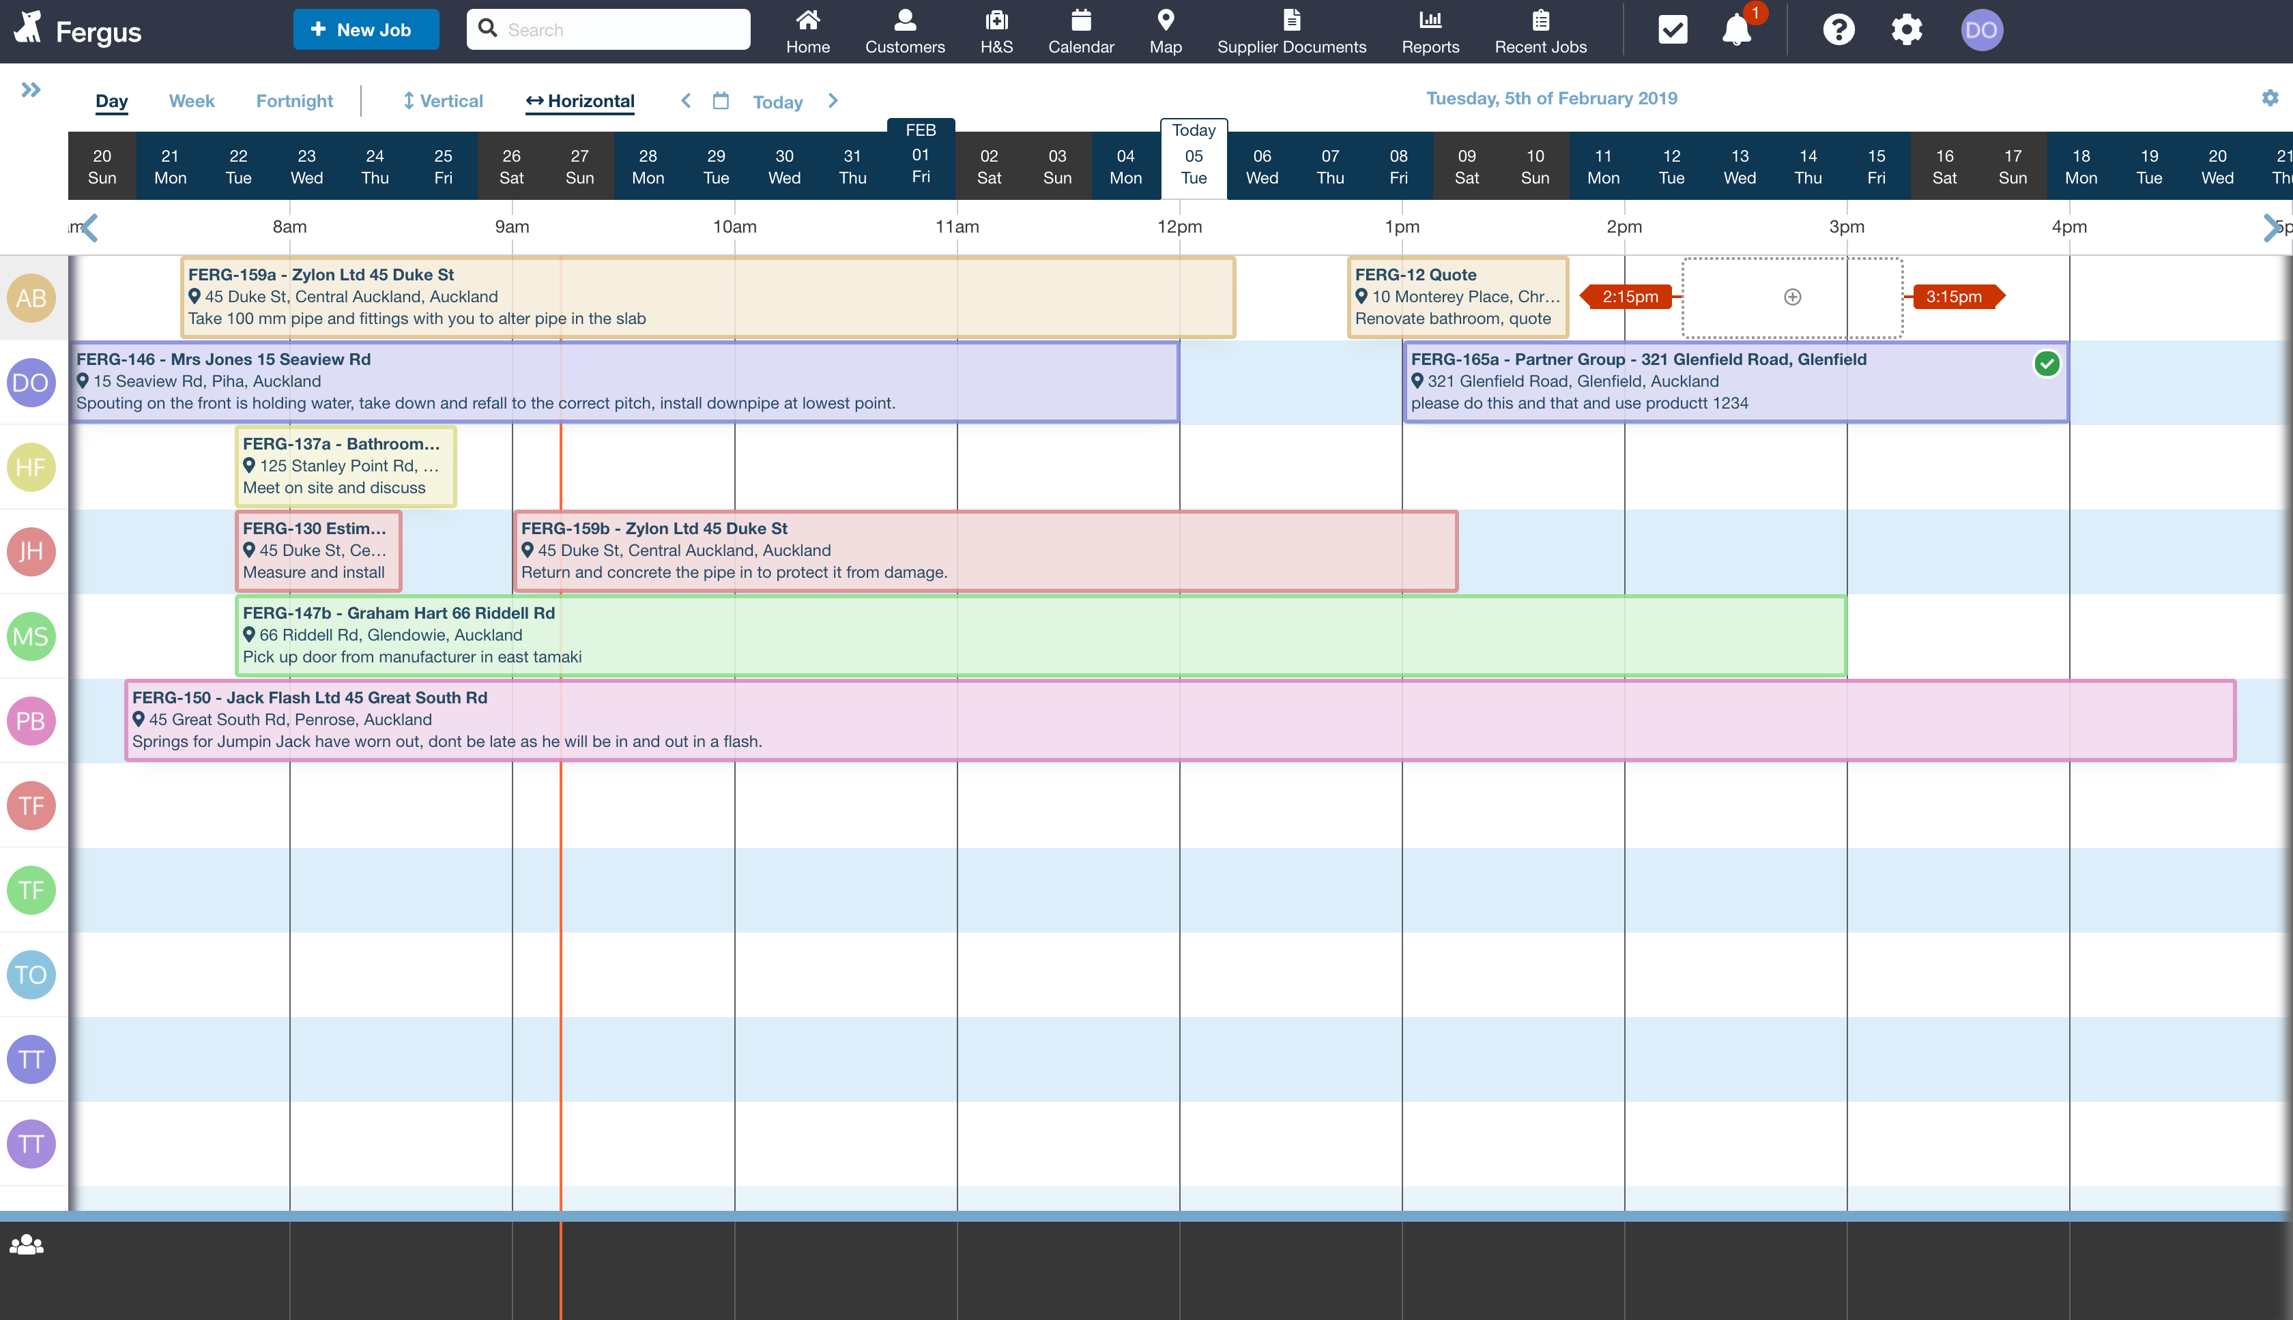Click the help question mark icon

1838,30
